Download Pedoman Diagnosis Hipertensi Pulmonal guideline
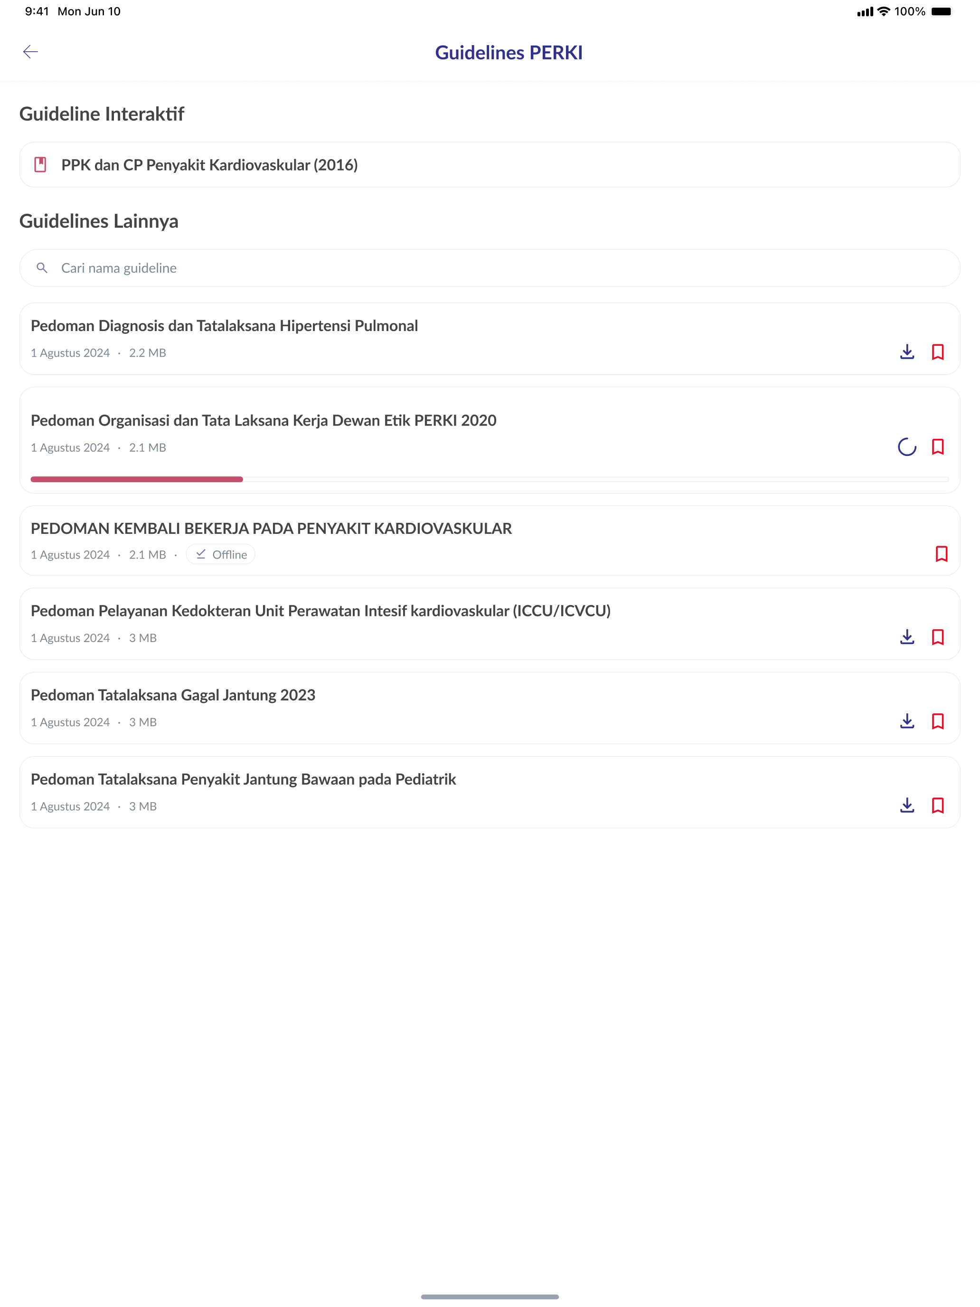This screenshot has width=980, height=1307. point(907,352)
